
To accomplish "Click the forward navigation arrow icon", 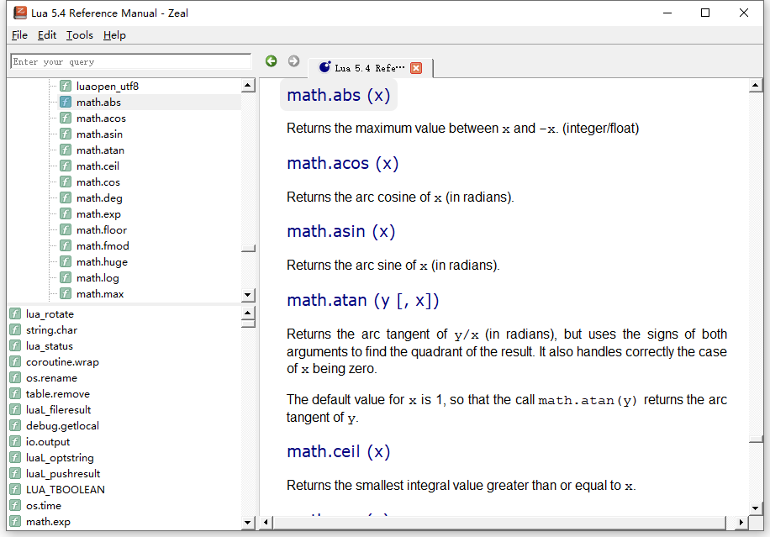I will pyautogui.click(x=293, y=61).
